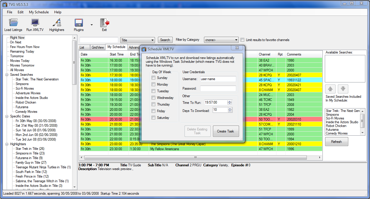Enable the Sunday checkbox
The image size is (370, 199).
[153, 78]
